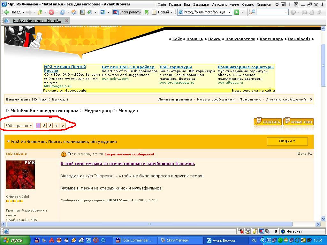Viewport: 327px width, 245px height.
Task: Open the Закладки menu
Action: 201,4
